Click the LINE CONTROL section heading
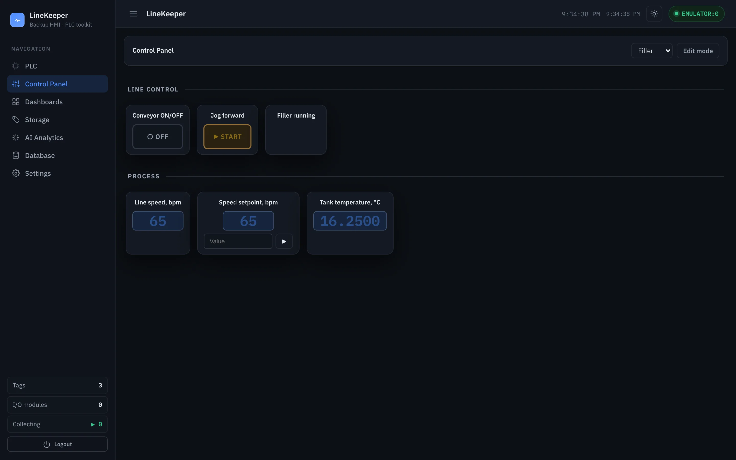The height and width of the screenshot is (460, 736). [x=153, y=89]
